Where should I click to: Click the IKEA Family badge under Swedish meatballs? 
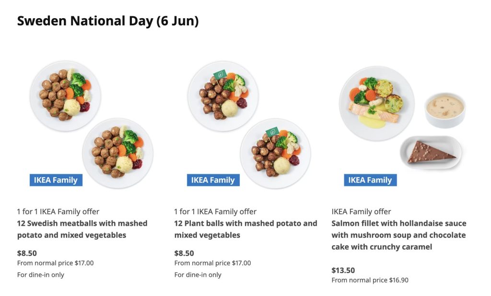(56, 180)
